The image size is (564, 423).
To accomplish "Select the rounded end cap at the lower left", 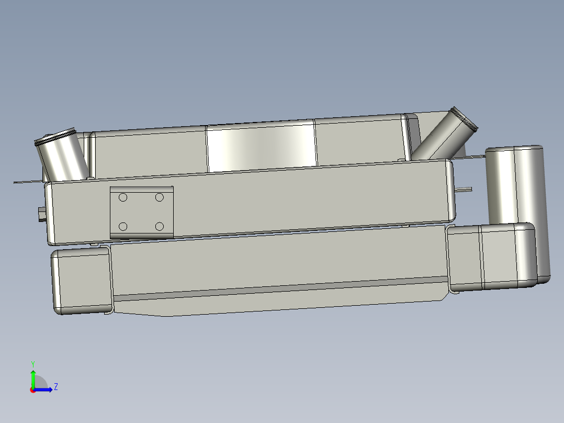I will pyautogui.click(x=82, y=281).
